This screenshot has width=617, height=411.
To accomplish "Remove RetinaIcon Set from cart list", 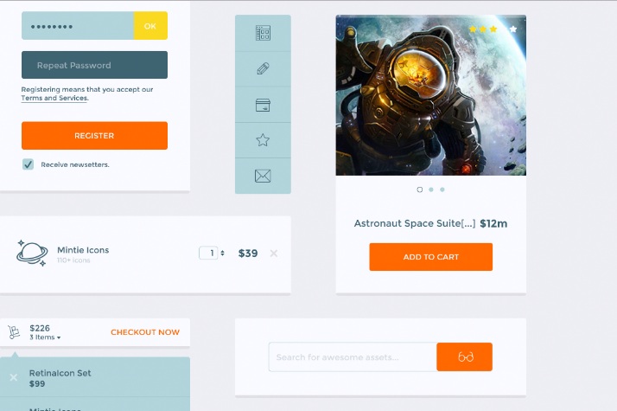I will (x=13, y=377).
